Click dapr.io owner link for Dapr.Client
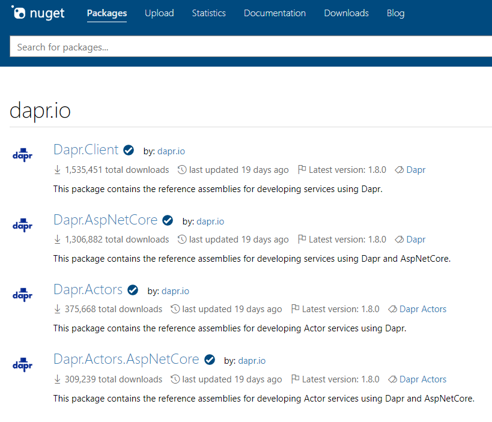This screenshot has width=492, height=422. click(x=171, y=151)
